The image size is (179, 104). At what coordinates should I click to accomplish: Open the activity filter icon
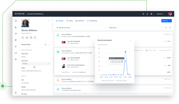click(x=166, y=28)
